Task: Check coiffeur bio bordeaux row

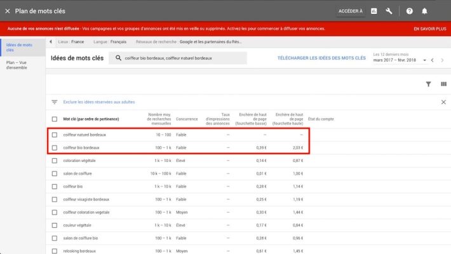Action: pos(55,147)
